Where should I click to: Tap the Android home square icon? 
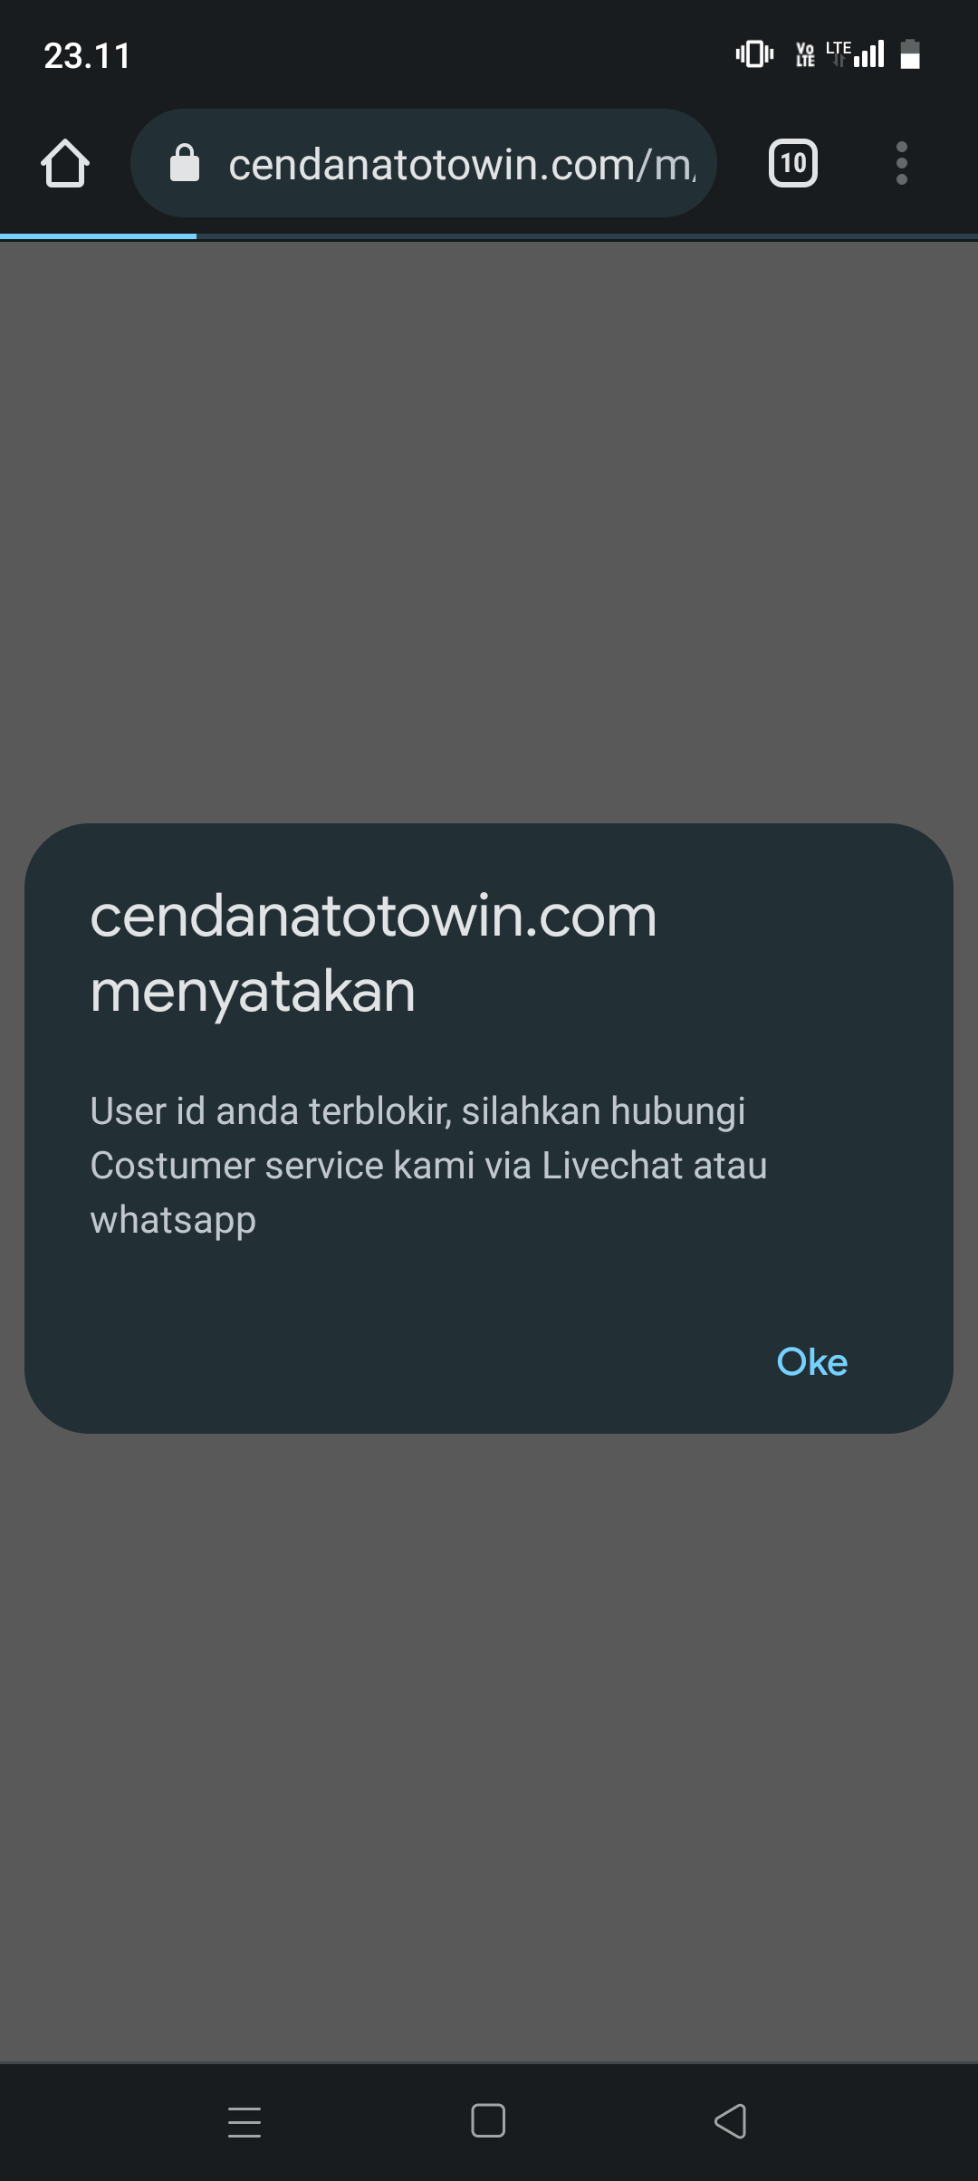[x=488, y=2121]
